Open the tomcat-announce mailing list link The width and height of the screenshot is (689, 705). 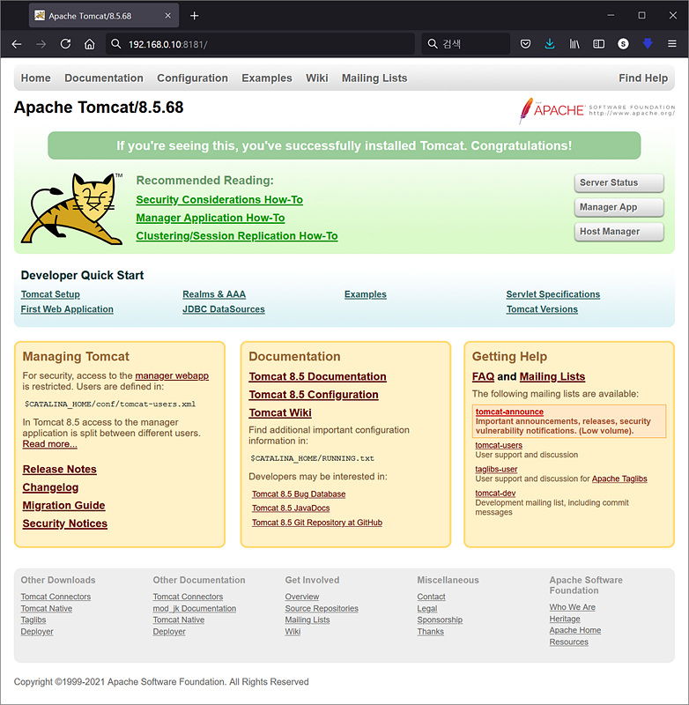pyautogui.click(x=509, y=412)
